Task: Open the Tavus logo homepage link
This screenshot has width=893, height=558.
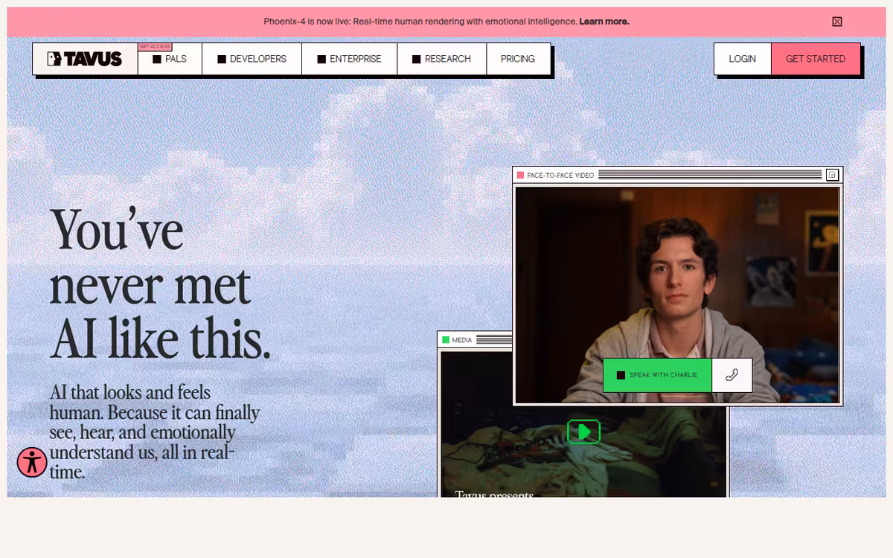Action: click(x=85, y=59)
